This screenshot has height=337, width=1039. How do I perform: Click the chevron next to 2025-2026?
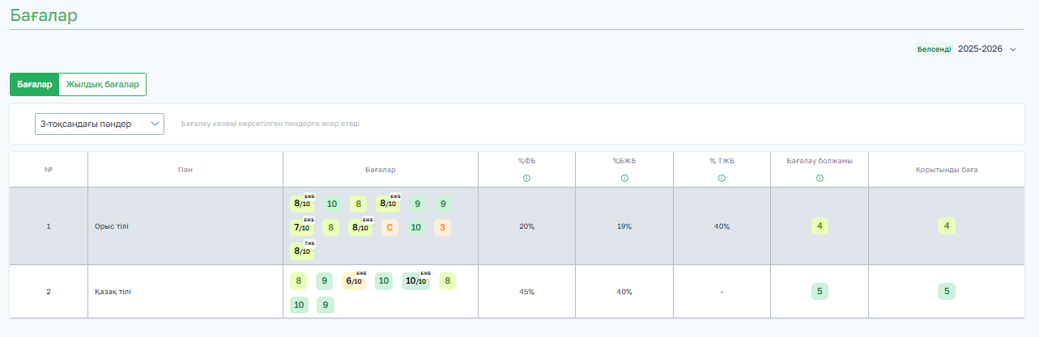1013,49
